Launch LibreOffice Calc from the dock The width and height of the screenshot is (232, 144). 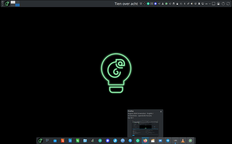point(78,141)
